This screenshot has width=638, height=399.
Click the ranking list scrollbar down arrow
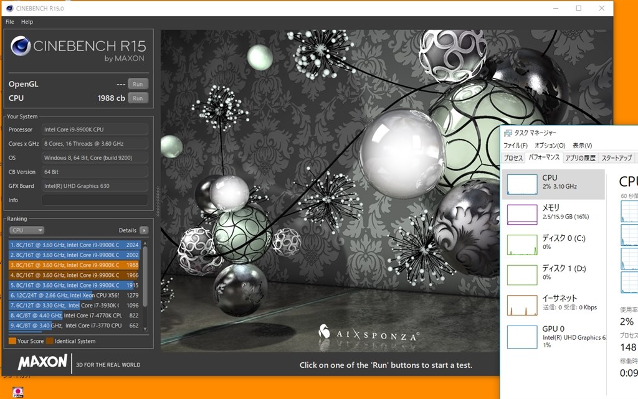145,329
